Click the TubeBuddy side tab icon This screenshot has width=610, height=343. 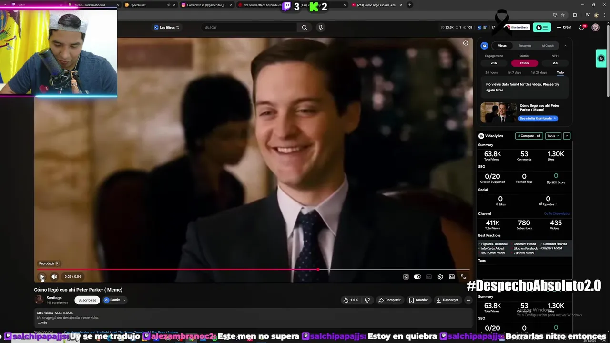point(601,59)
